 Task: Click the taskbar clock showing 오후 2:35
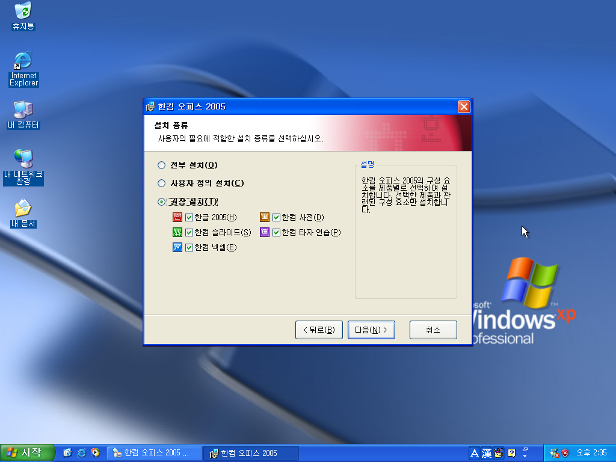click(592, 453)
